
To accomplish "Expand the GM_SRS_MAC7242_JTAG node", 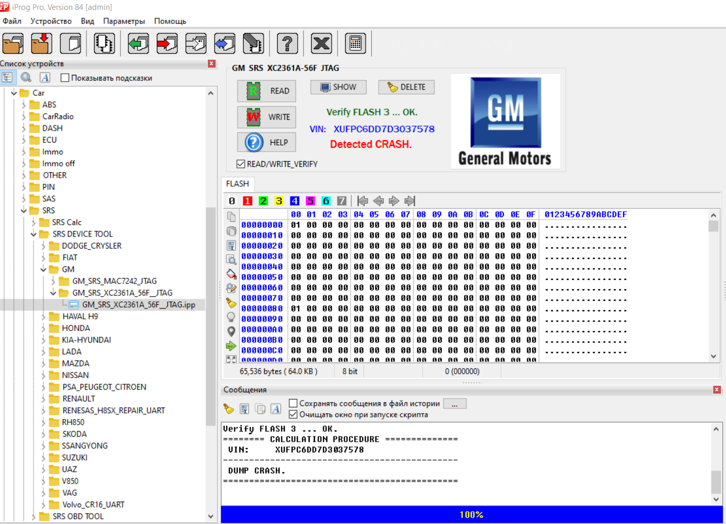I will [x=53, y=281].
